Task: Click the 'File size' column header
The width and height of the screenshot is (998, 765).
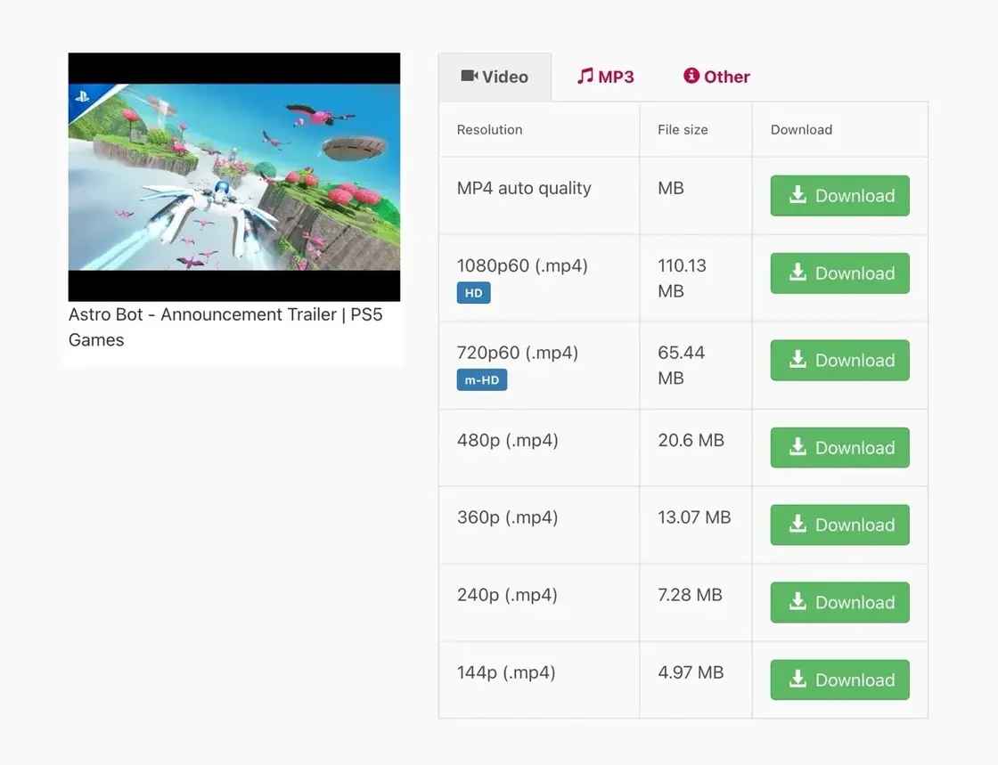Action: pyautogui.click(x=683, y=130)
